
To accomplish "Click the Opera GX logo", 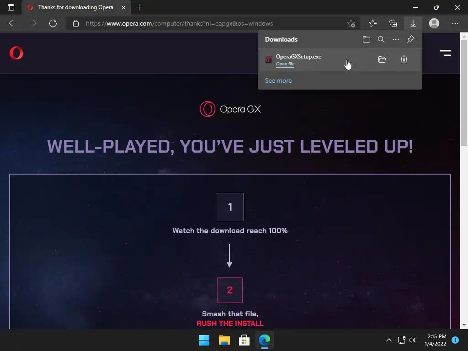I will click(230, 109).
